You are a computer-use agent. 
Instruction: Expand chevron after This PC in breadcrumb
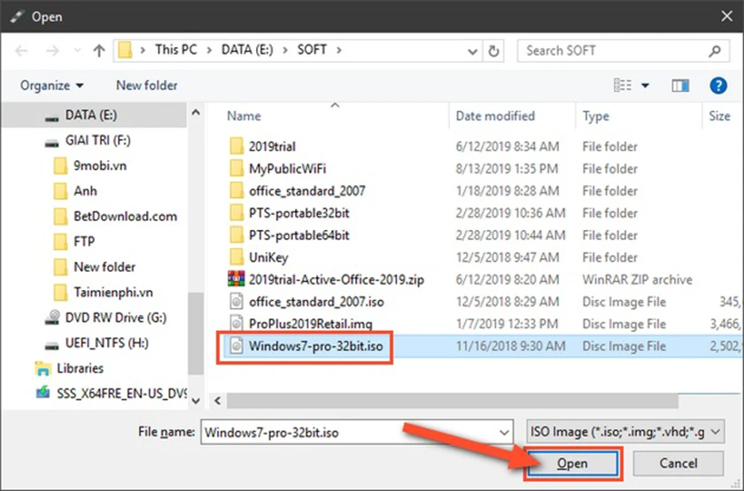[x=209, y=50]
